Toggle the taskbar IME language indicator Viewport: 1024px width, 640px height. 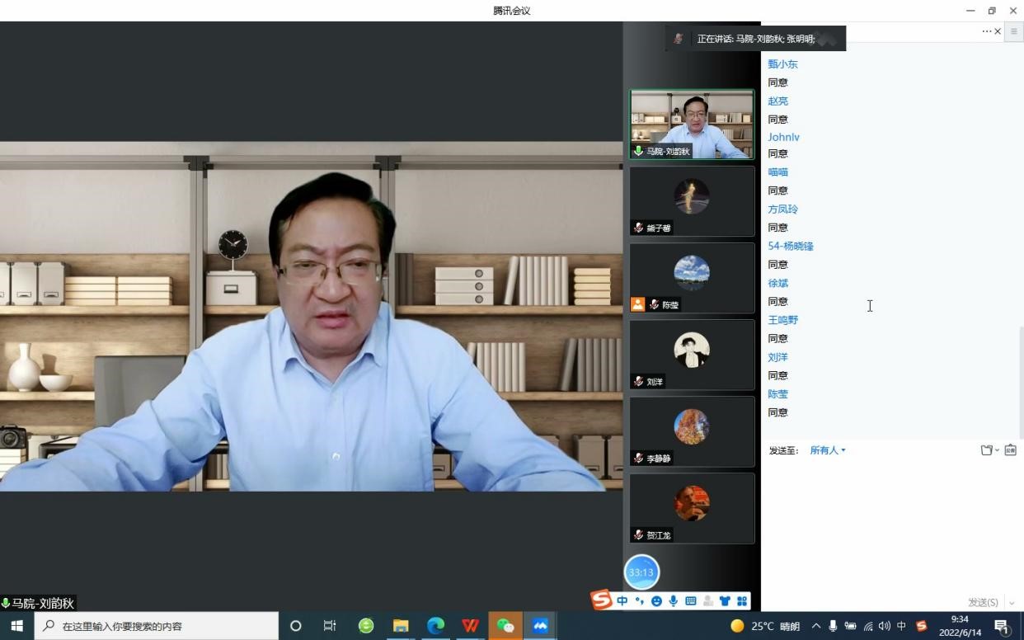pos(901,626)
